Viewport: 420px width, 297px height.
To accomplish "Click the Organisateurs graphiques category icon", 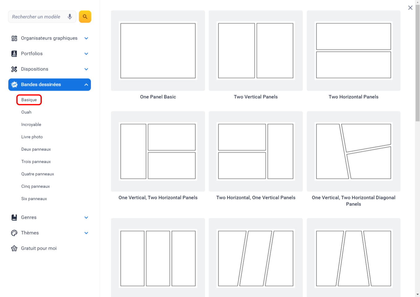I will (x=14, y=38).
